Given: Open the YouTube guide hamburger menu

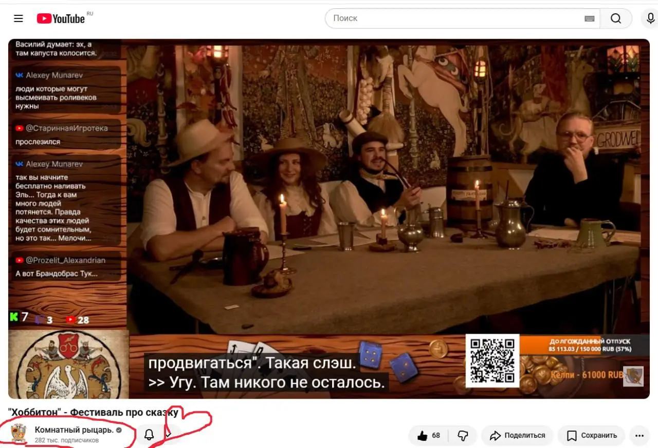Looking at the screenshot, I should (x=19, y=18).
